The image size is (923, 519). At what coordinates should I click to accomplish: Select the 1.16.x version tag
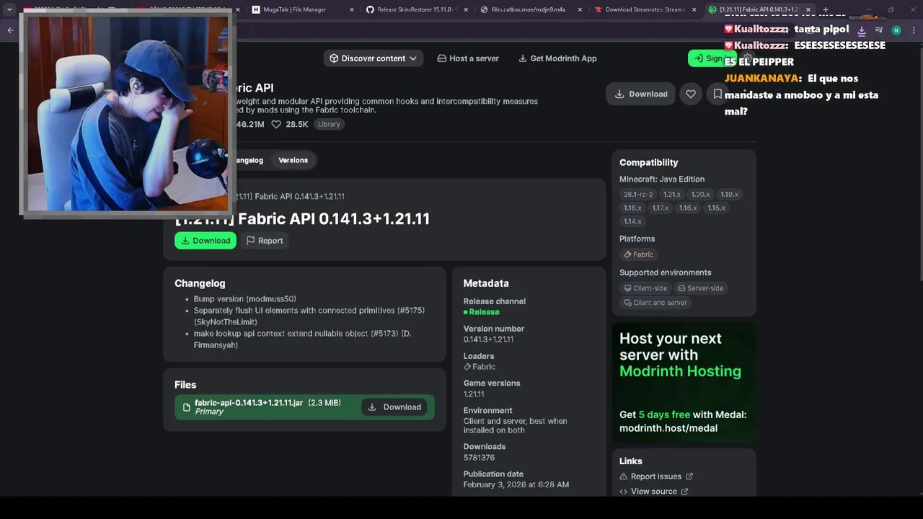point(688,208)
